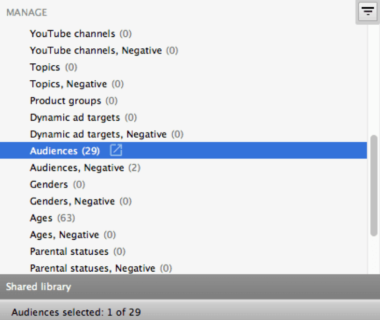Select Product groups item

pyautogui.click(x=66, y=101)
